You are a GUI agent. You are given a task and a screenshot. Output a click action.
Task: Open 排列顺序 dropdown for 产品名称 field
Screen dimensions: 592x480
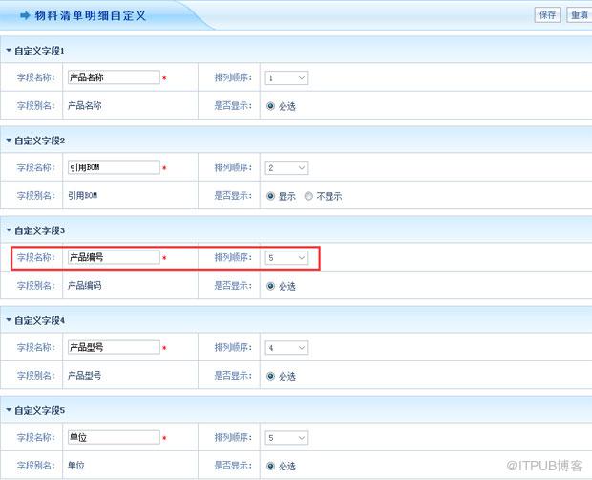point(286,77)
